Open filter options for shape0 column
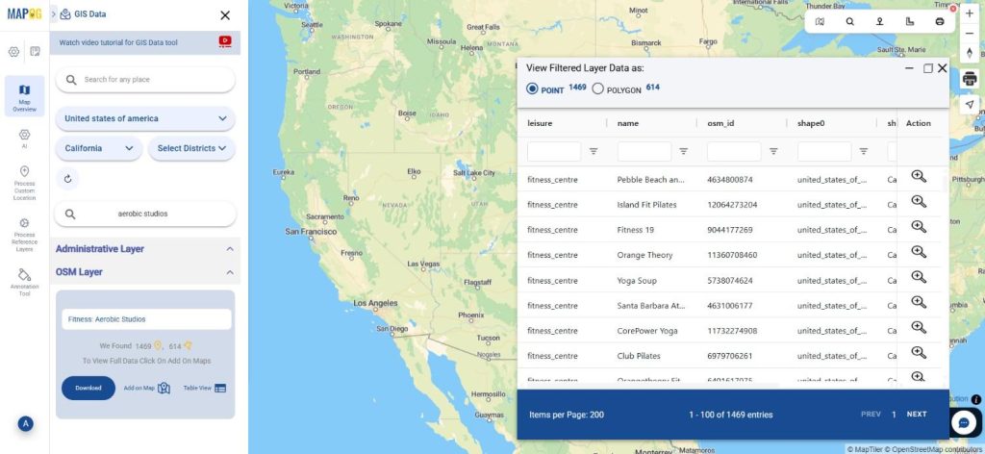985x454 pixels. [864, 151]
